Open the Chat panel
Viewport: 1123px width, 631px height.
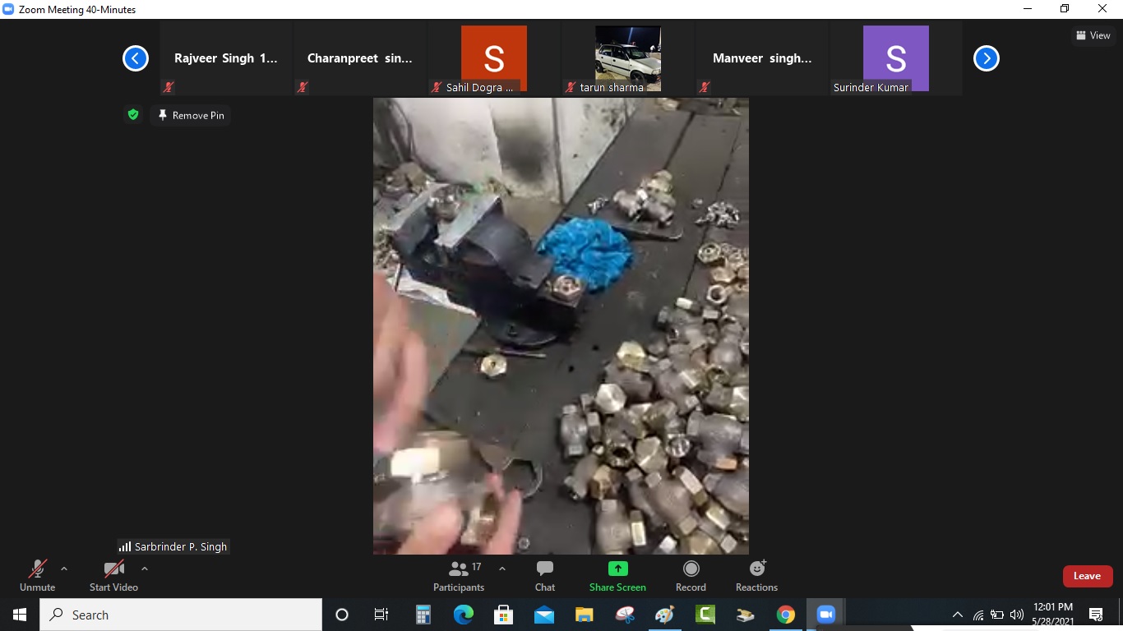click(x=545, y=575)
